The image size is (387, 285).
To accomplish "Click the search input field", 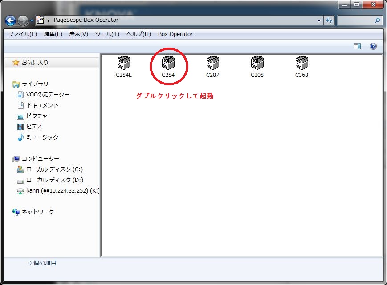I will [x=356, y=20].
